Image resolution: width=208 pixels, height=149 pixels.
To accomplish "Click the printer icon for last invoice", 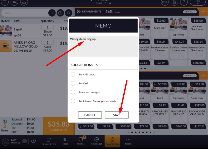I will pyautogui.click(x=24, y=141).
